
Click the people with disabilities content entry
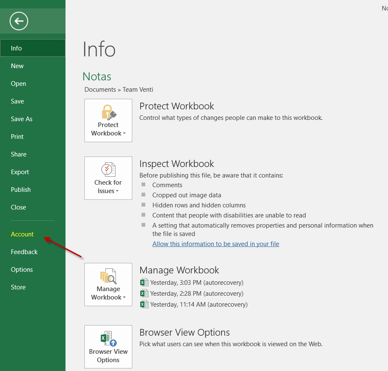(x=229, y=215)
